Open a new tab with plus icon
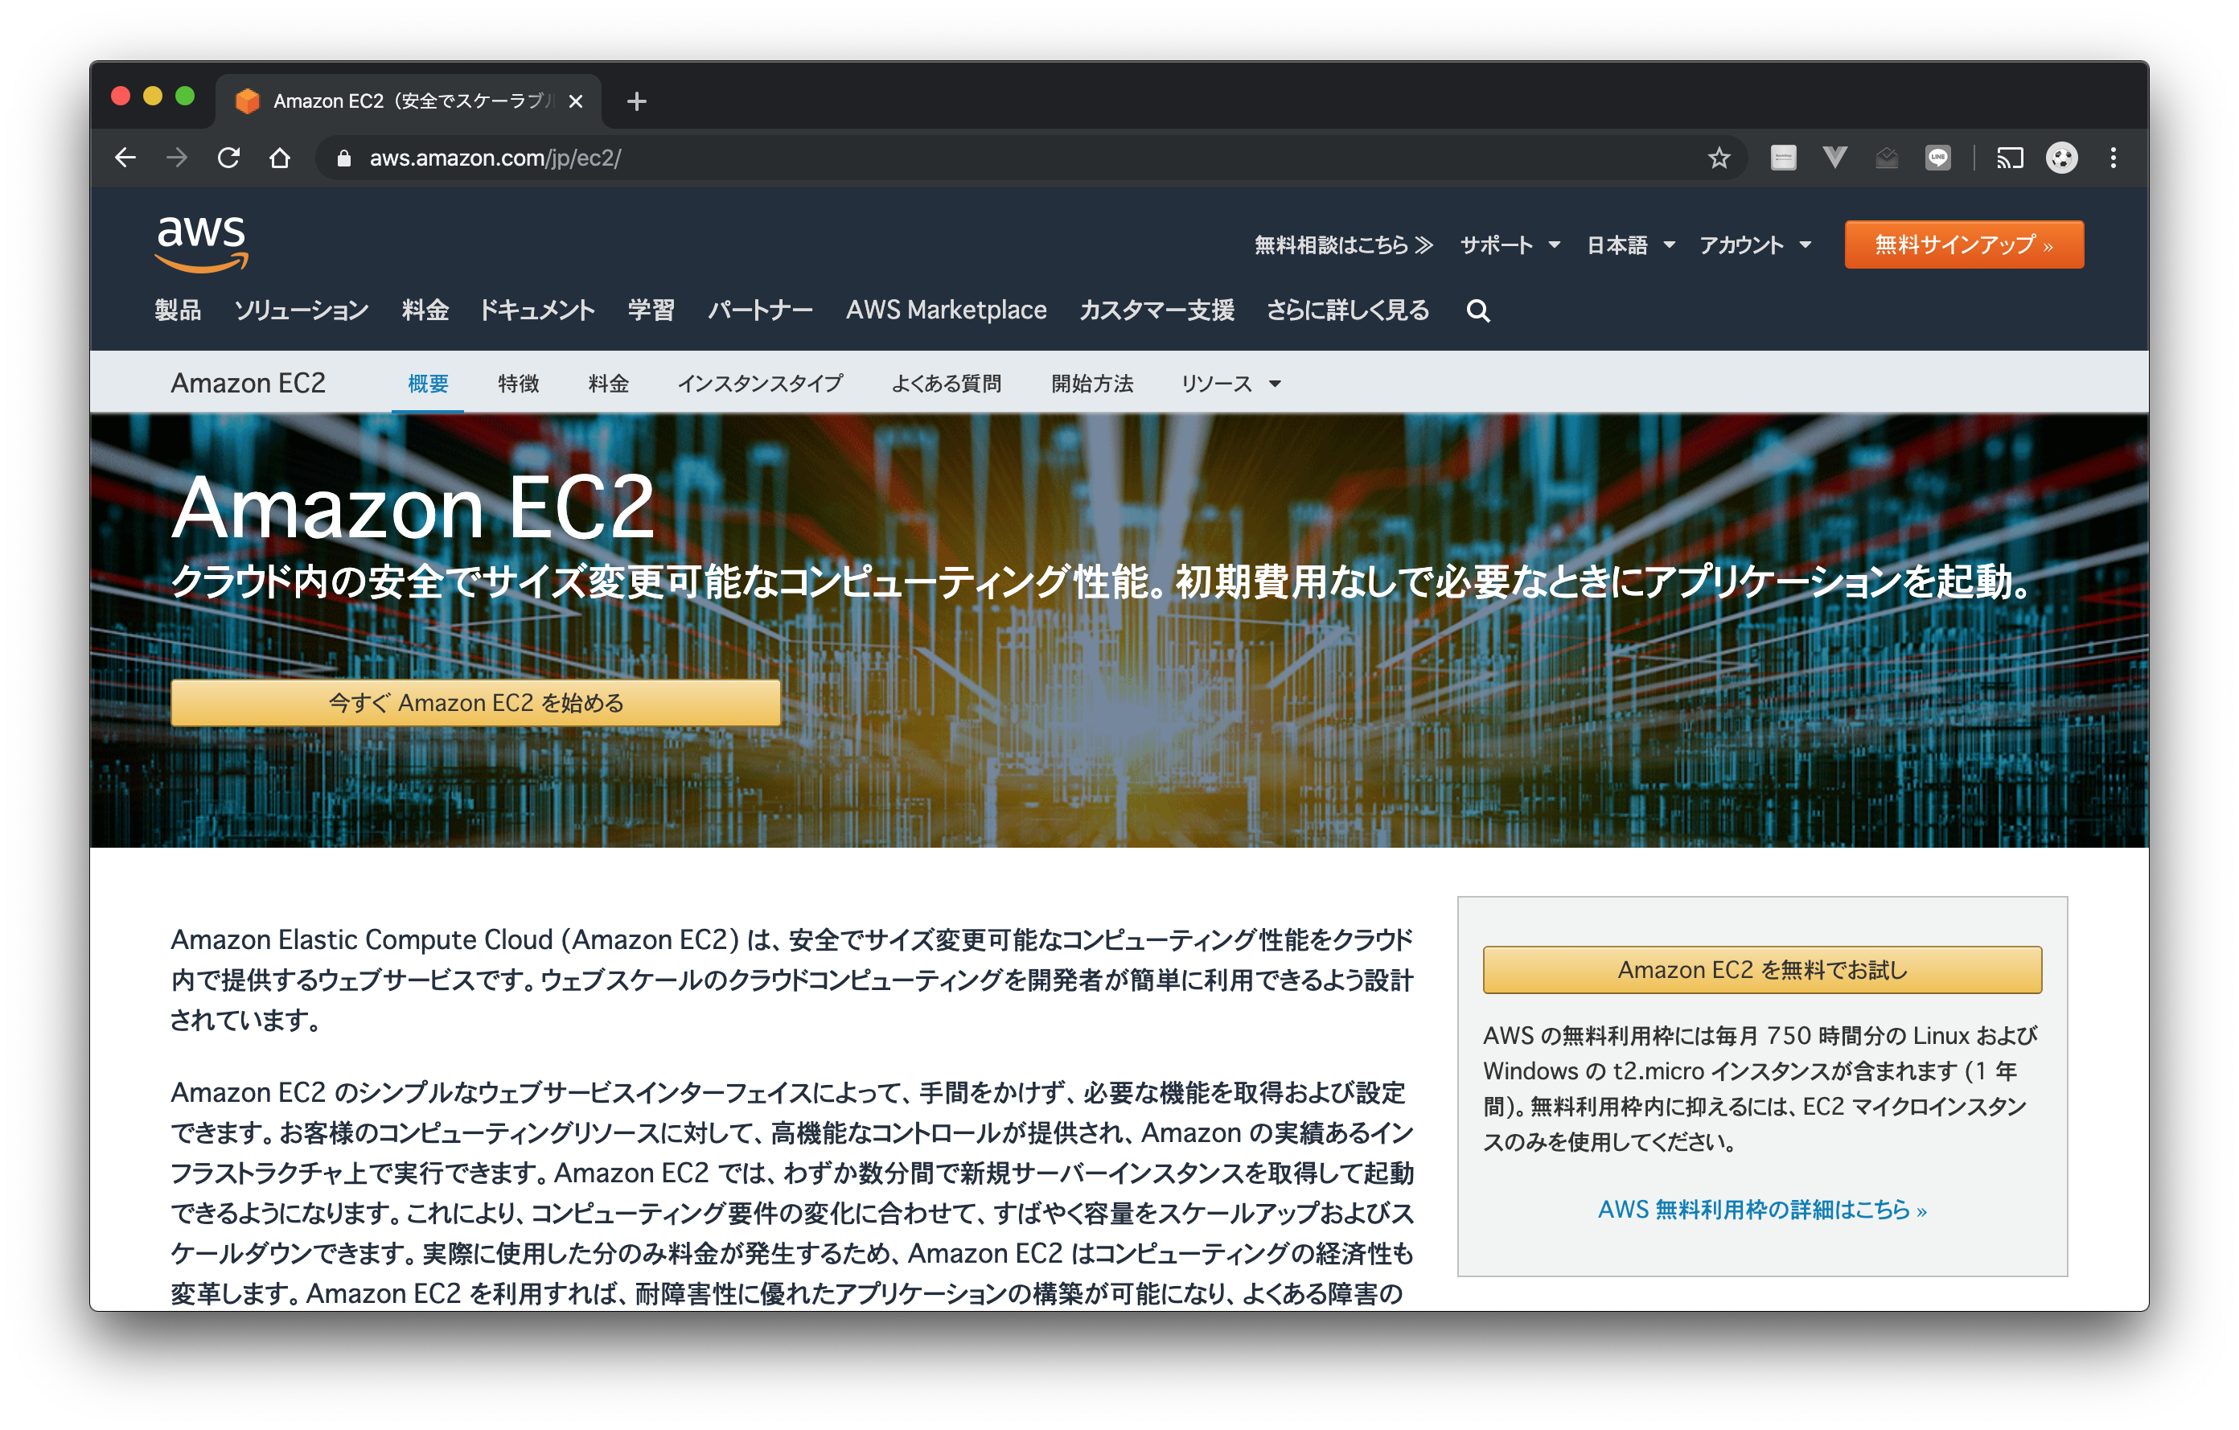This screenshot has width=2239, height=1430. (x=637, y=101)
